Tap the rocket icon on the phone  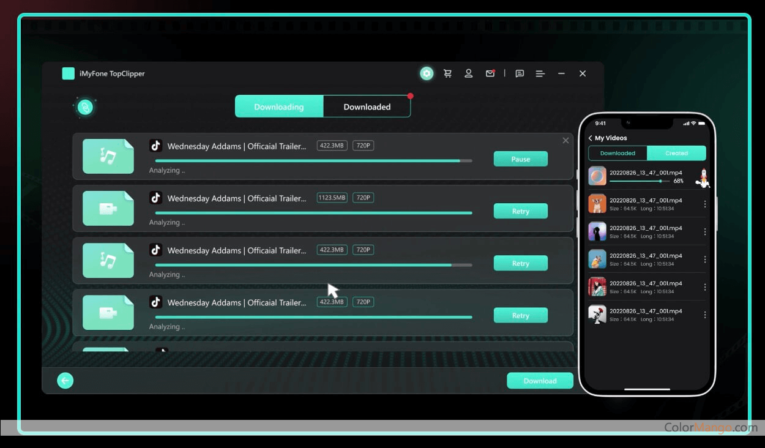pyautogui.click(x=703, y=177)
